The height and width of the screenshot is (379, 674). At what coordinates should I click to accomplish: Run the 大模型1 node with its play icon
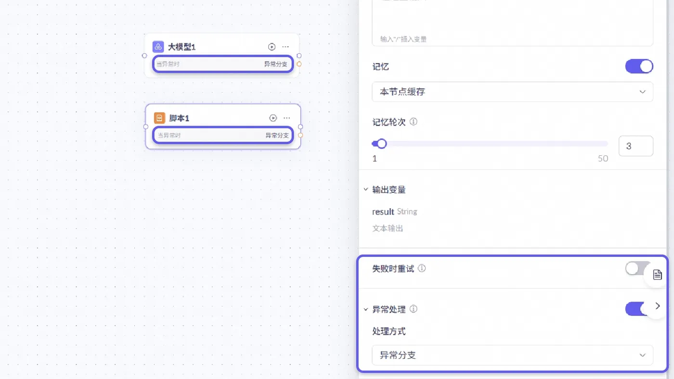272,47
